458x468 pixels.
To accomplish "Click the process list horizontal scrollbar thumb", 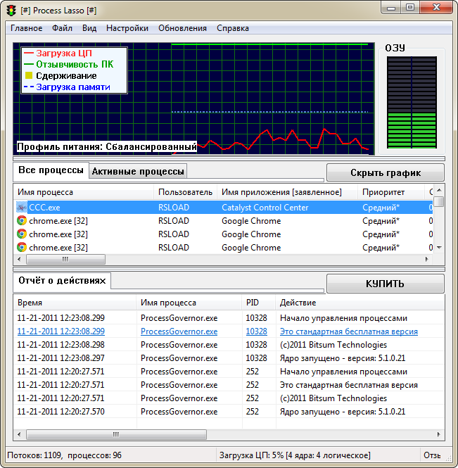I will [x=65, y=259].
